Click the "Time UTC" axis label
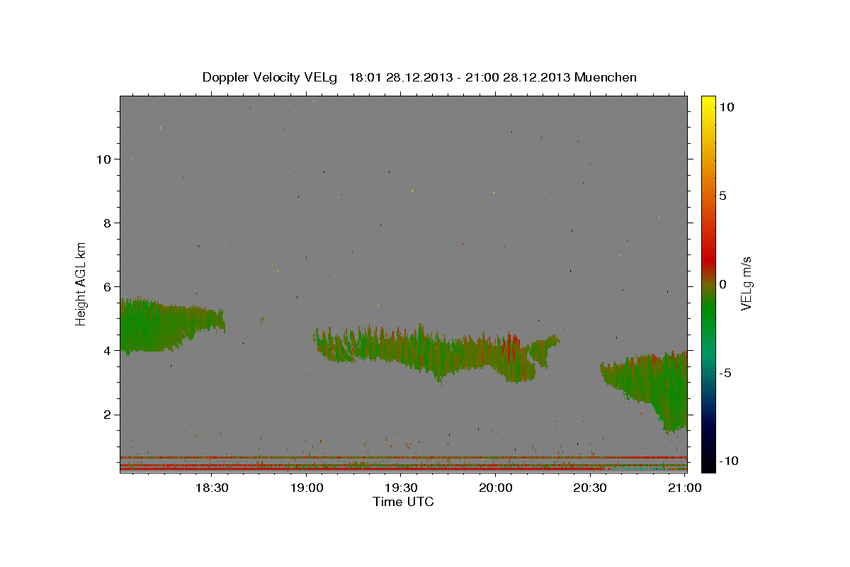 403,502
